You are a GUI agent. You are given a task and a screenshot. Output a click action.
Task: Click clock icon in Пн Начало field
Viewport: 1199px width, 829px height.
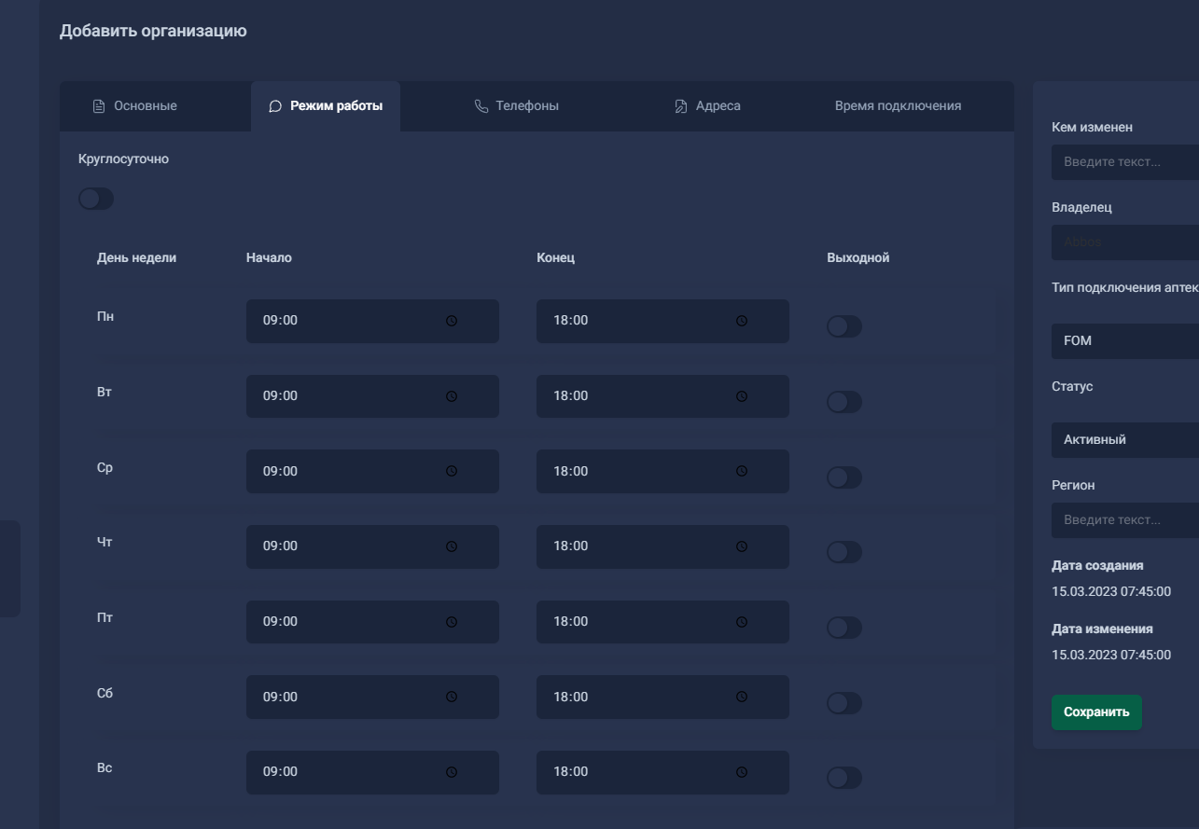click(452, 320)
